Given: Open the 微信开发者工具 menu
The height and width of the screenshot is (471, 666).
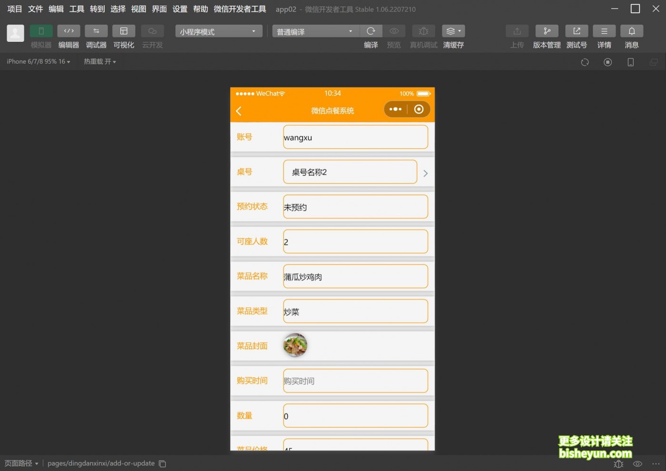Looking at the screenshot, I should [x=240, y=9].
